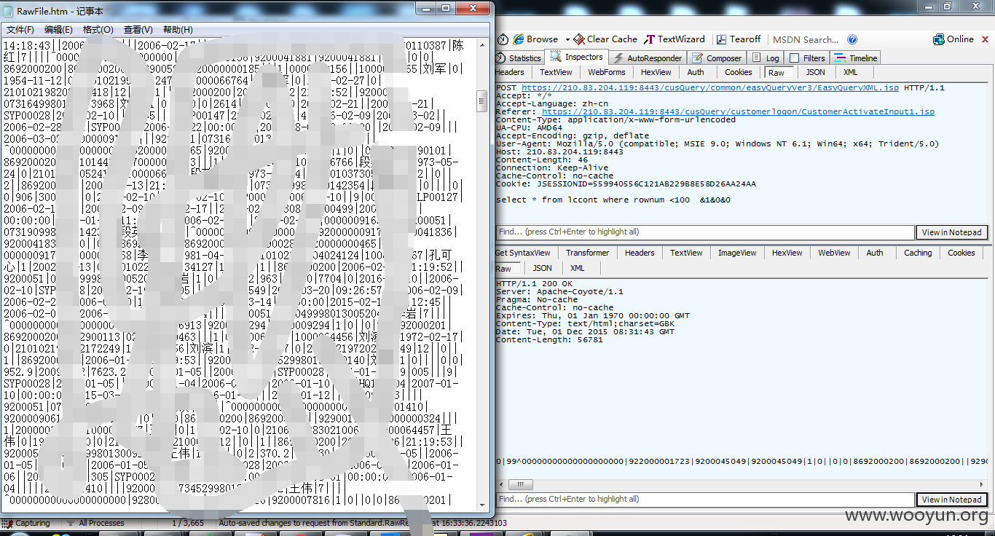Click the CustomerActivateInput1.jsp Referer link

[x=738, y=112]
